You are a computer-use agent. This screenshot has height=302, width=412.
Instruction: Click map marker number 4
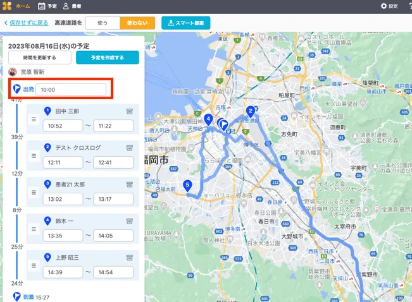pyautogui.click(x=208, y=119)
